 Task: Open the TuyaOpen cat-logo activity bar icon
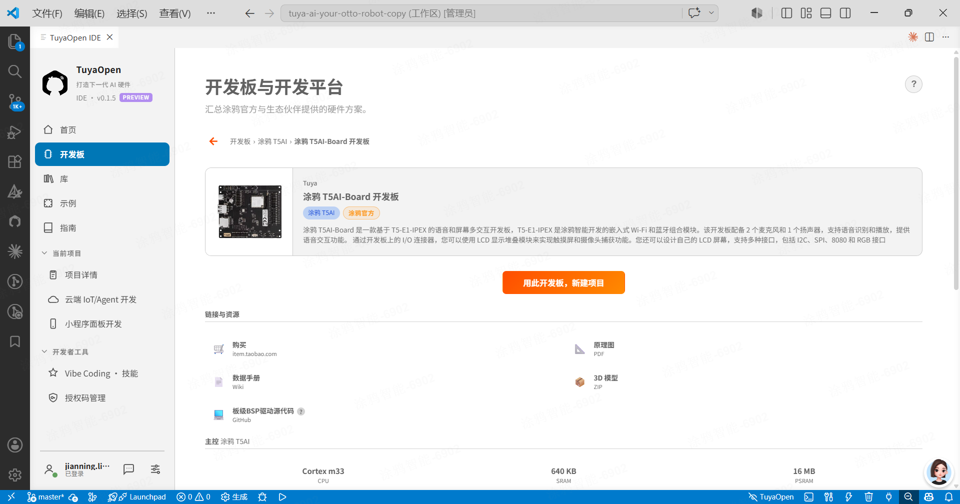15,221
